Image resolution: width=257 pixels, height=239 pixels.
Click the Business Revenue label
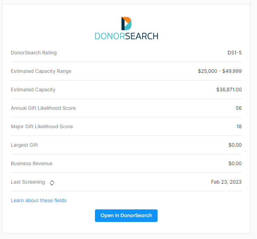(x=32, y=163)
